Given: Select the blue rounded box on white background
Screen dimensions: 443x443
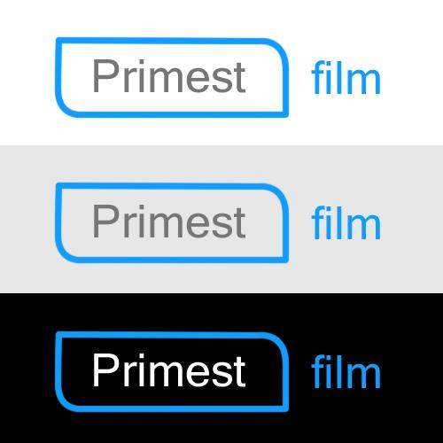Looking at the screenshot, I should (x=172, y=77).
